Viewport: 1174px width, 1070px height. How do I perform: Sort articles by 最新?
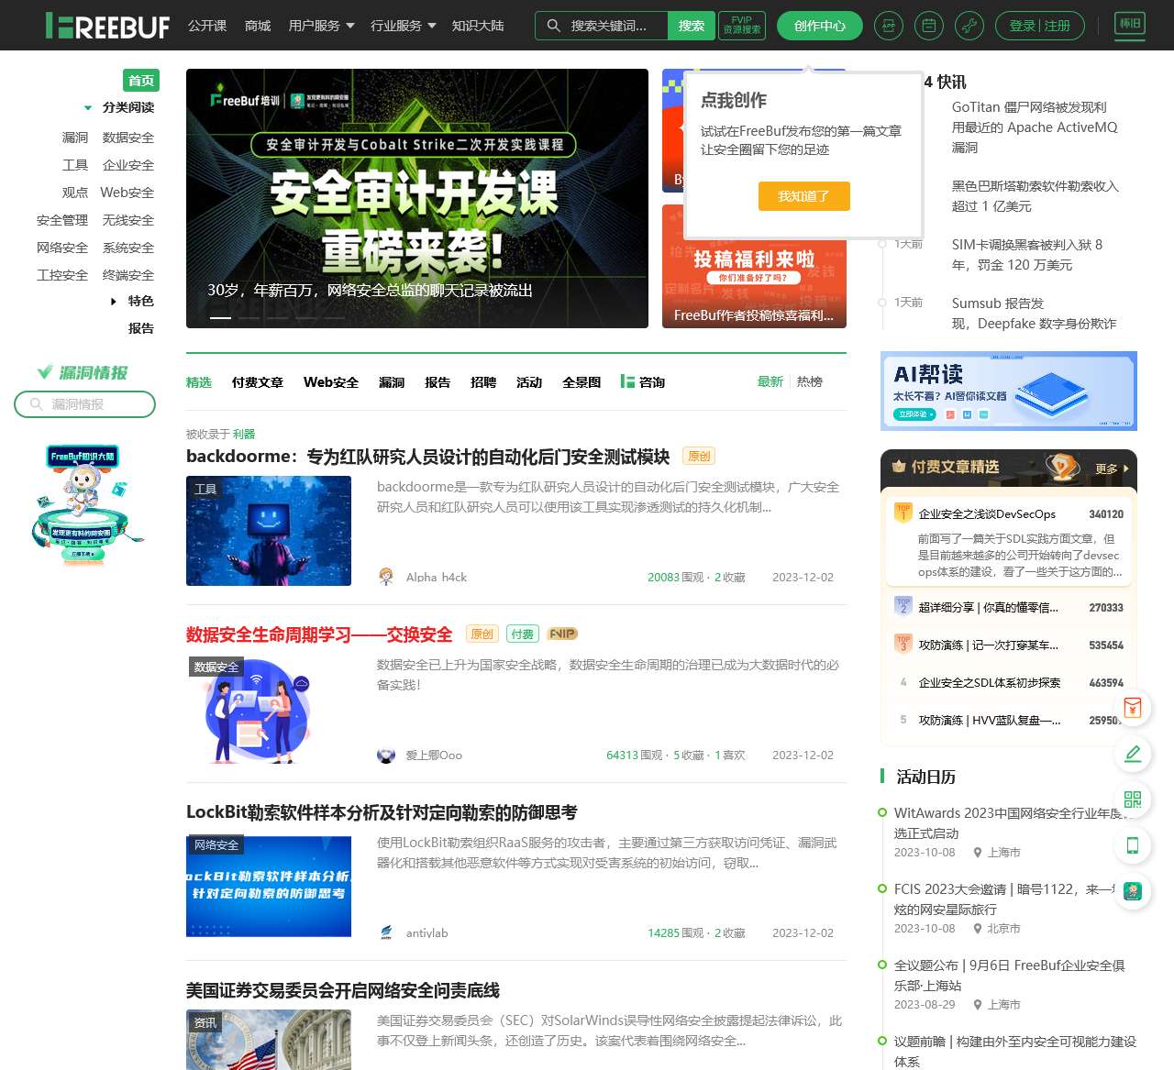[770, 381]
